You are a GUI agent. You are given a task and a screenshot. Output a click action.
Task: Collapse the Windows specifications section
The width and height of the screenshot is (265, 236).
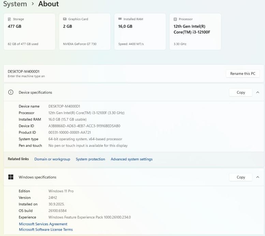257,177
